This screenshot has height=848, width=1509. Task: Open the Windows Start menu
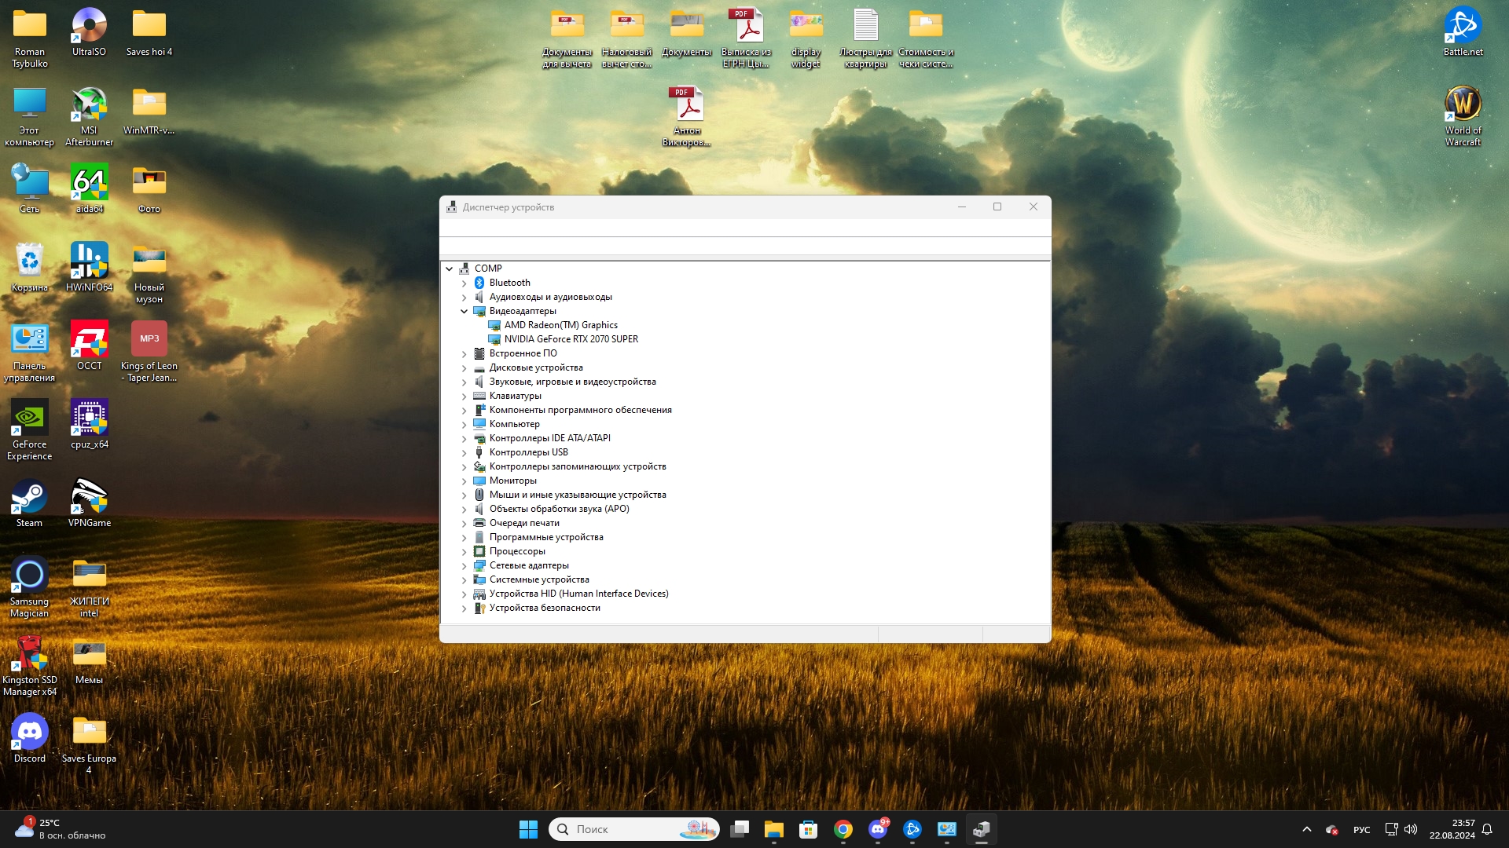[x=528, y=829]
